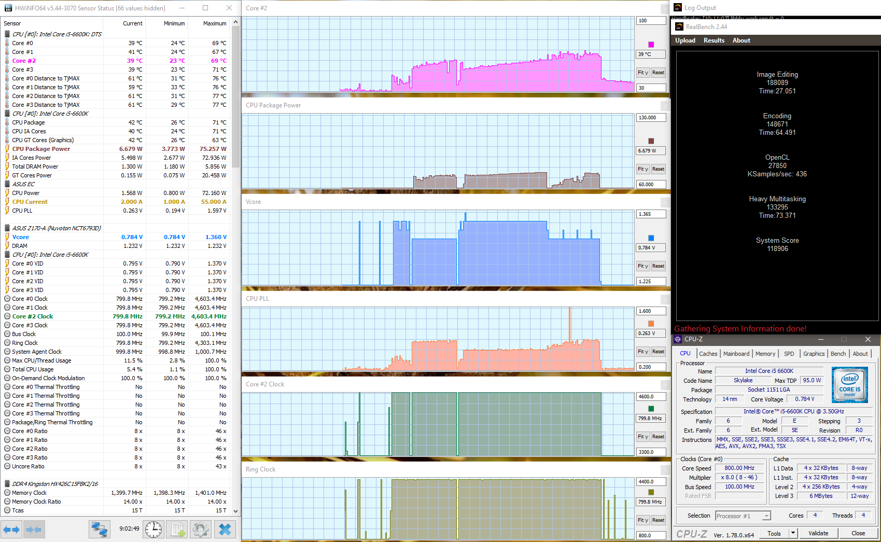Click Fit y on the Core #2 graph

point(643,73)
